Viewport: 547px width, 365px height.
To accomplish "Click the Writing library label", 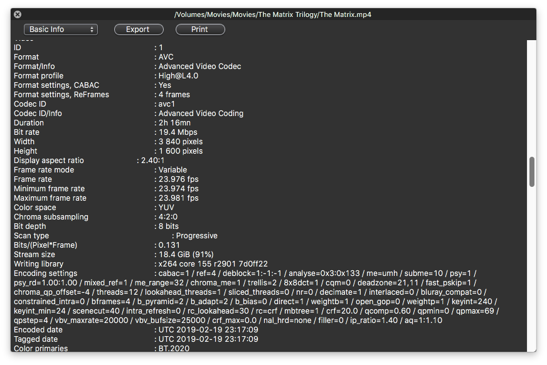I will pyautogui.click(x=39, y=264).
